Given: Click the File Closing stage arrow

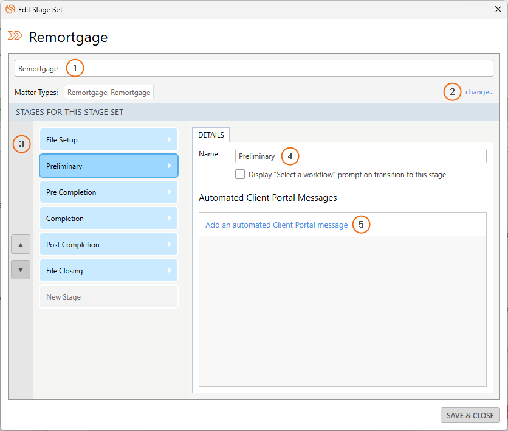Looking at the screenshot, I should [x=170, y=271].
